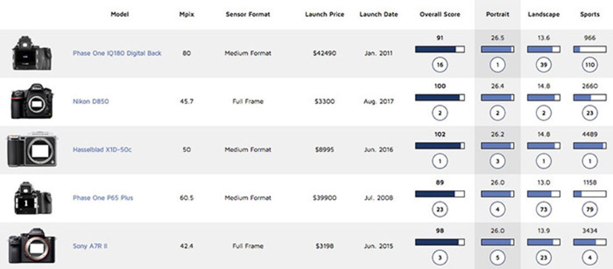Sort table by Launch Price header
613x269 pixels.
(x=324, y=14)
